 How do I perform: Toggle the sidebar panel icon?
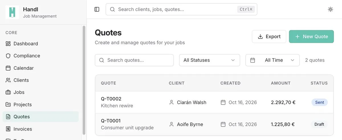click(x=97, y=9)
